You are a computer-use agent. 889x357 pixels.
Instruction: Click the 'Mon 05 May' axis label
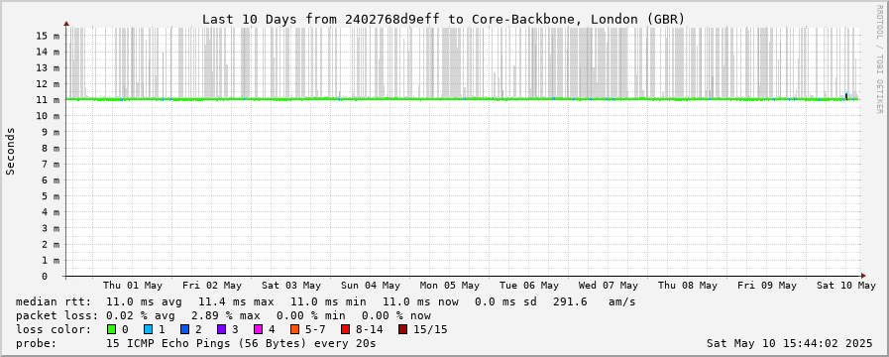450,286
